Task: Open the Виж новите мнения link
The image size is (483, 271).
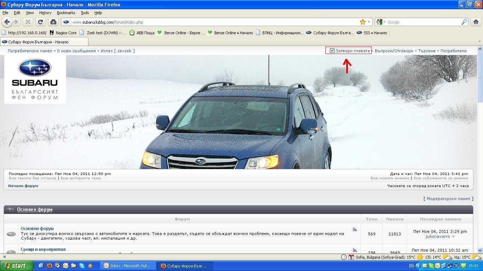Action: pyautogui.click(x=390, y=178)
